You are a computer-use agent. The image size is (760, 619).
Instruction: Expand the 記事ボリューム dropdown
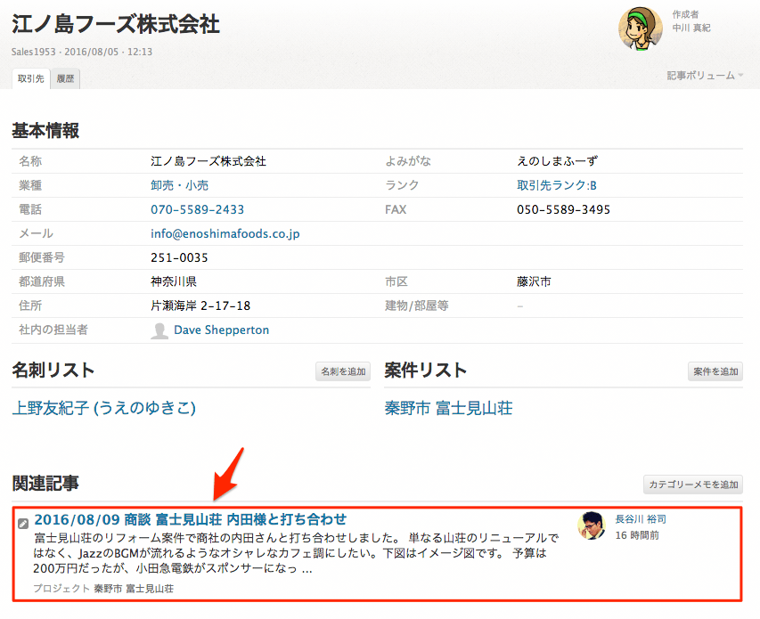click(x=704, y=75)
